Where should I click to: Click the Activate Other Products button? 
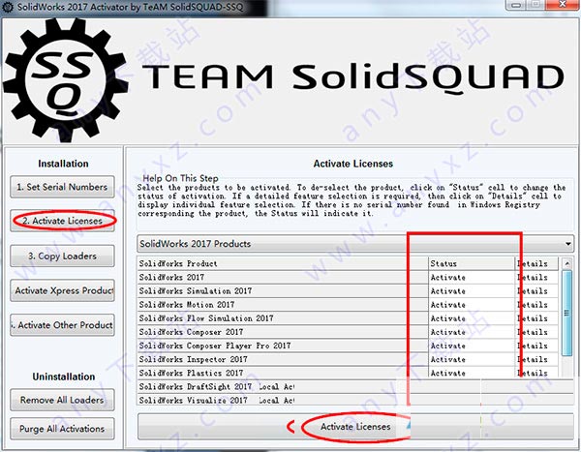point(62,325)
